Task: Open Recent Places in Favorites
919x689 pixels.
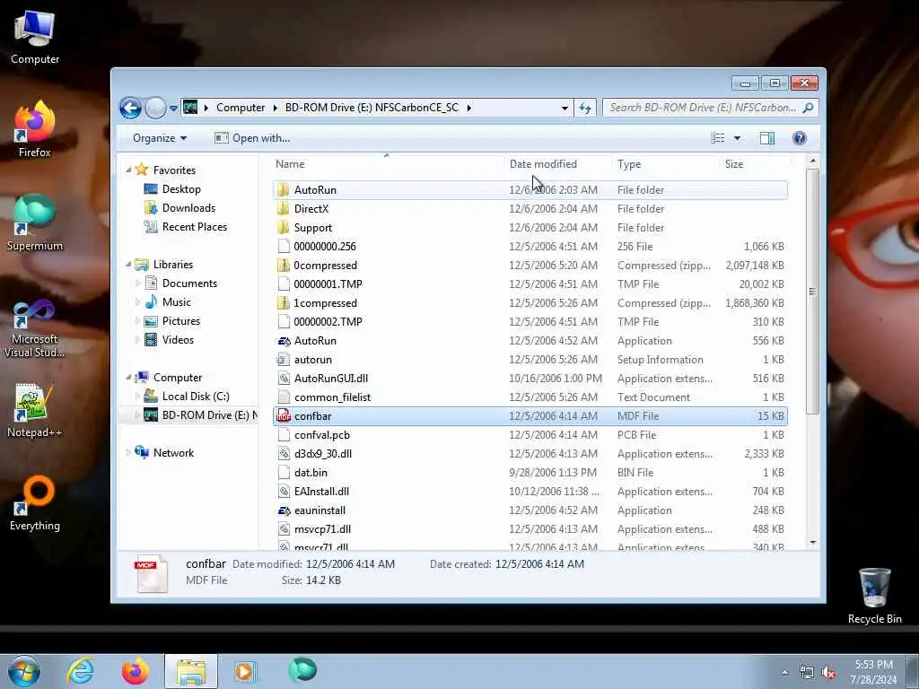Action: 194,227
